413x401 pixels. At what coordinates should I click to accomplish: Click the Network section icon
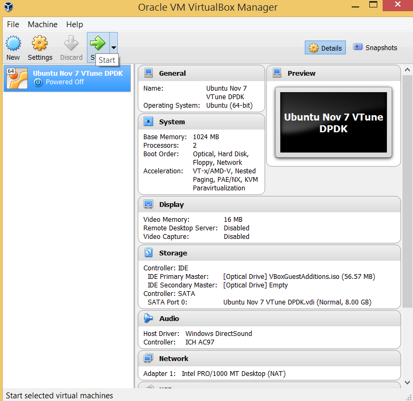[148, 358]
